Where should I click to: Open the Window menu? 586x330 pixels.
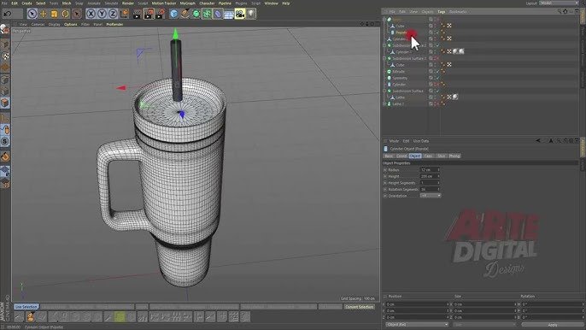pos(272,3)
